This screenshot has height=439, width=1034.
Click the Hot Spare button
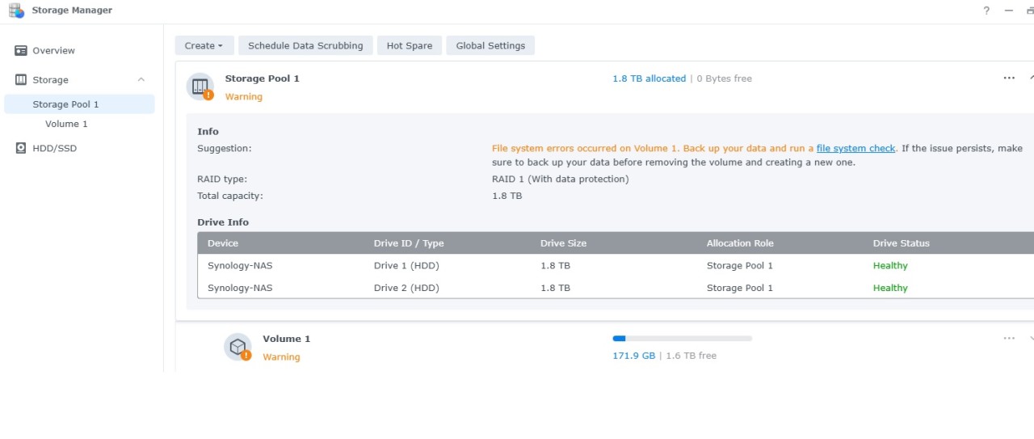tap(410, 45)
